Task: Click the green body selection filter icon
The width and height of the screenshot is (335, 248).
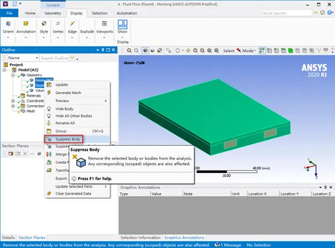Action: click(290, 51)
